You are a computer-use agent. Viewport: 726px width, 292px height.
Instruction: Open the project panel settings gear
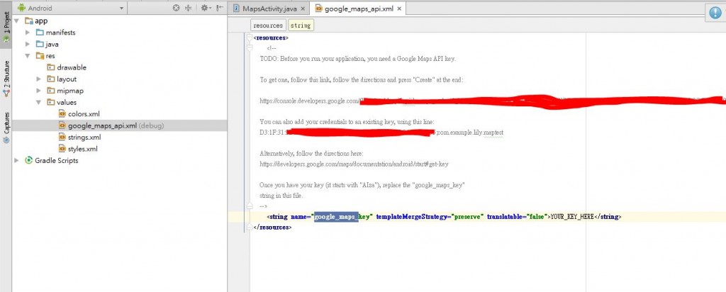(x=205, y=8)
